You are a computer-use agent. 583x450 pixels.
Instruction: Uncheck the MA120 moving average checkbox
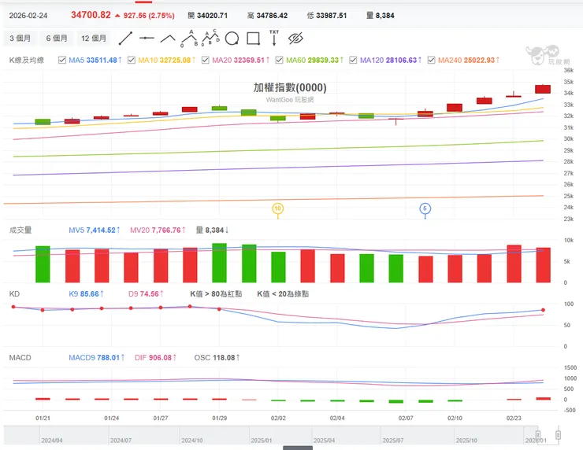tap(353, 60)
